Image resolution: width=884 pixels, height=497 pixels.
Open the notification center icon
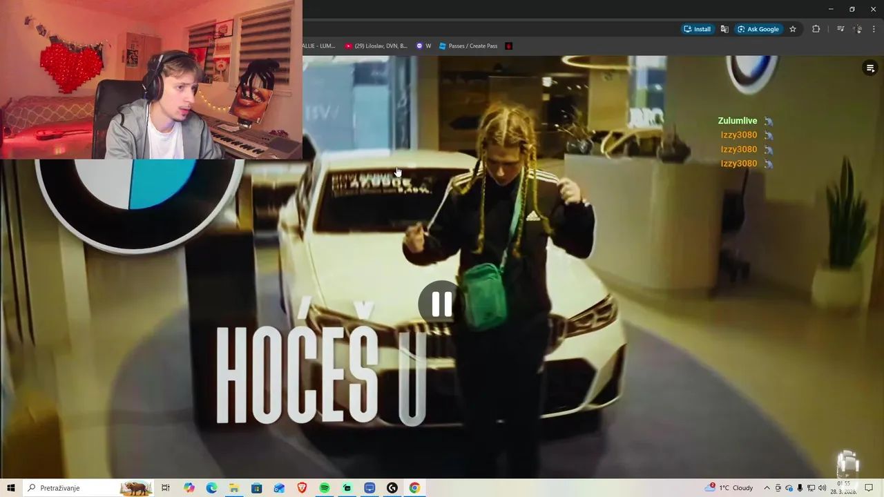tap(869, 488)
